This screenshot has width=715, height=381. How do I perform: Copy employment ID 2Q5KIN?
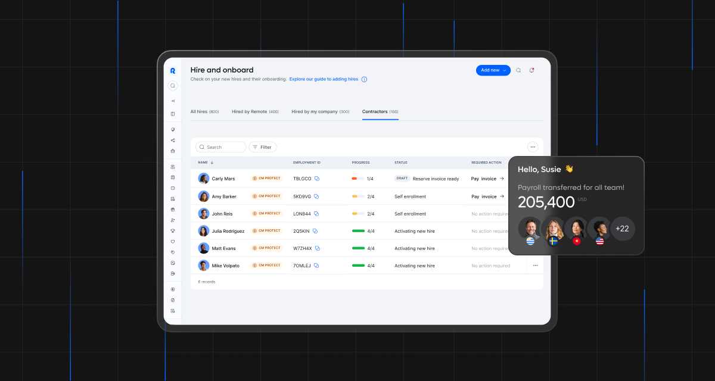[315, 231]
